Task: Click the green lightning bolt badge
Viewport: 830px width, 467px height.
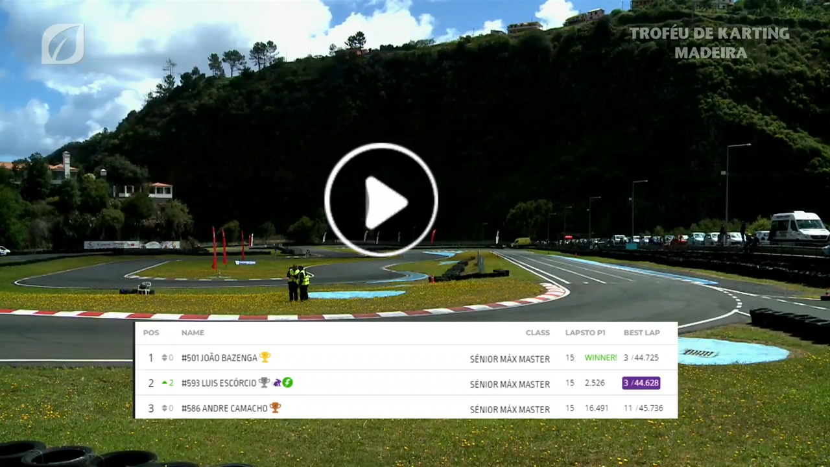Action: click(287, 383)
